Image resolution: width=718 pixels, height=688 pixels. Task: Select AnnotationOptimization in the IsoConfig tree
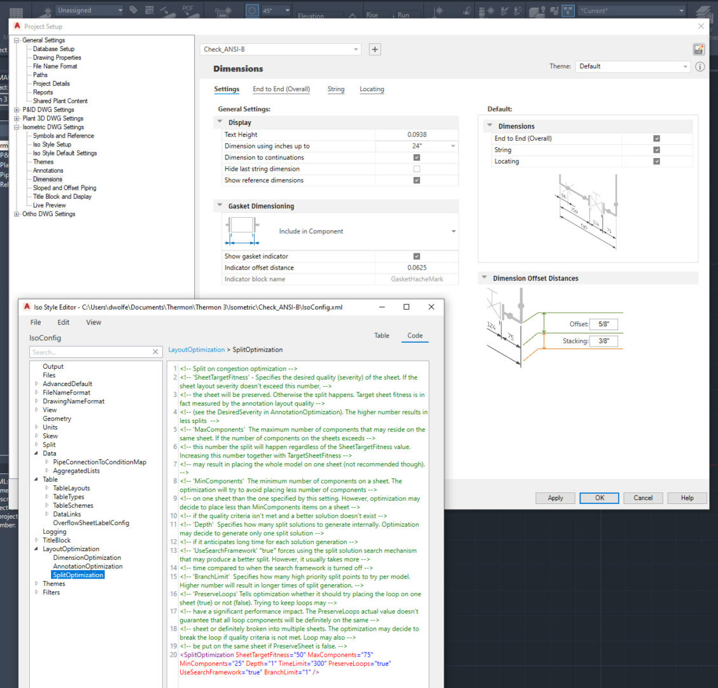tap(88, 566)
